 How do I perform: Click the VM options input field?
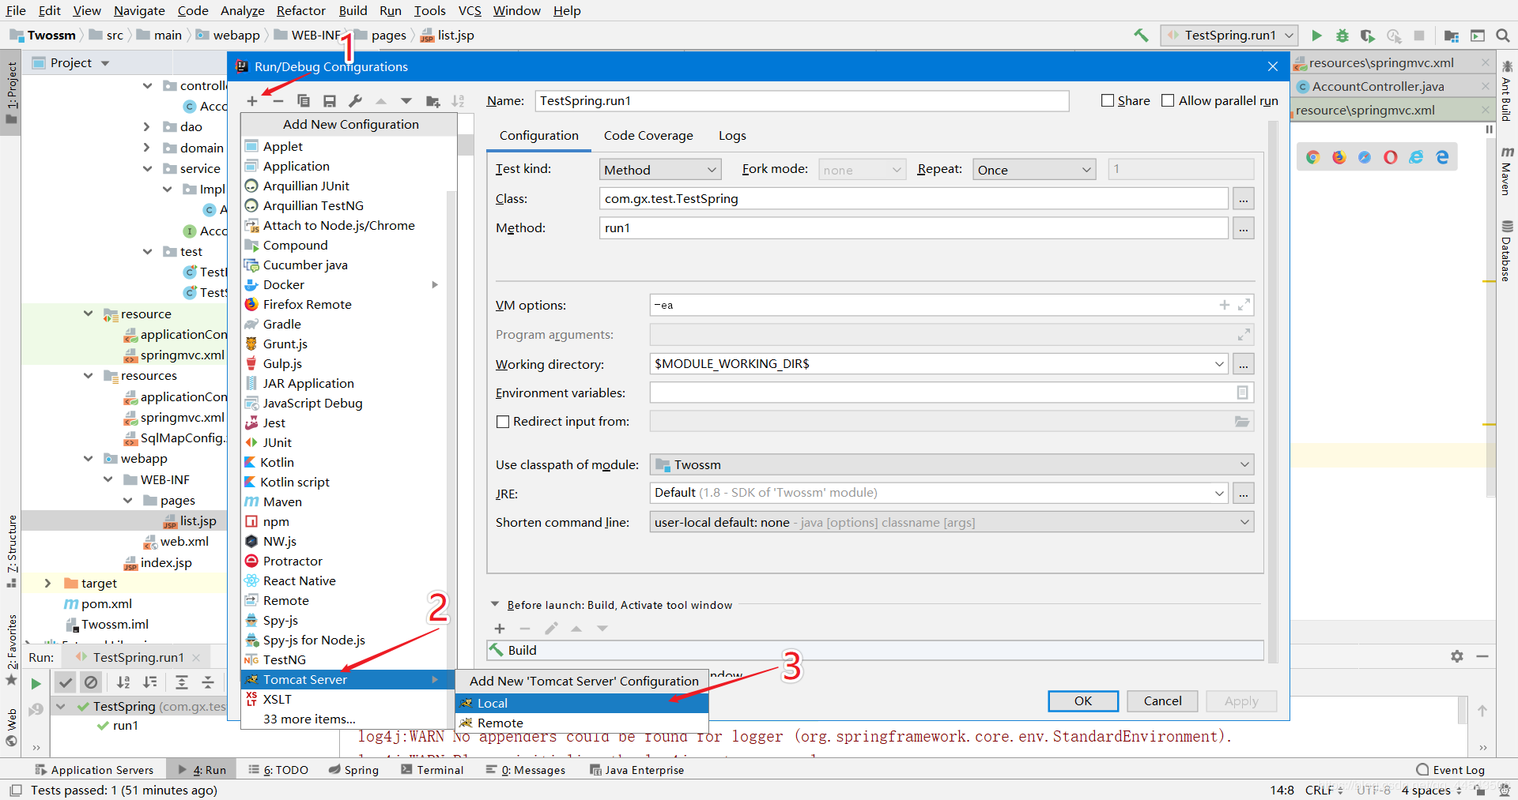(x=933, y=305)
